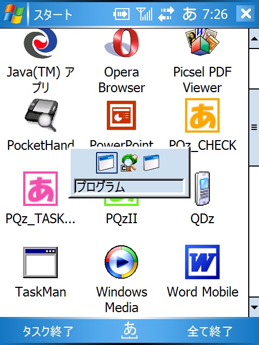Viewport: 259px width, 345px height.
Task: Open the Java(TM) アプリ application
Action: [40, 44]
